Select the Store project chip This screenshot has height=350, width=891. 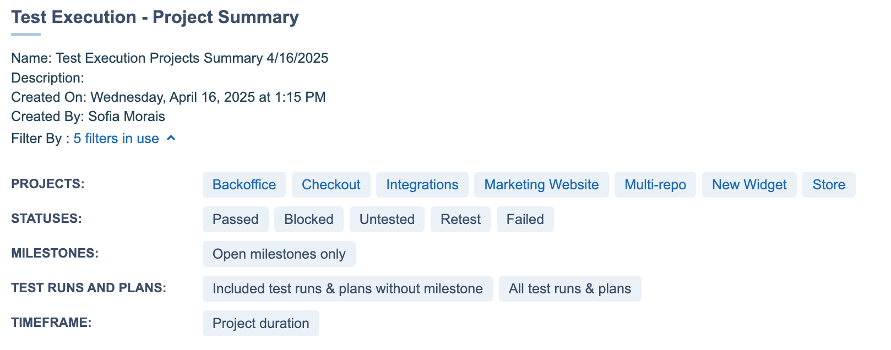pos(828,185)
